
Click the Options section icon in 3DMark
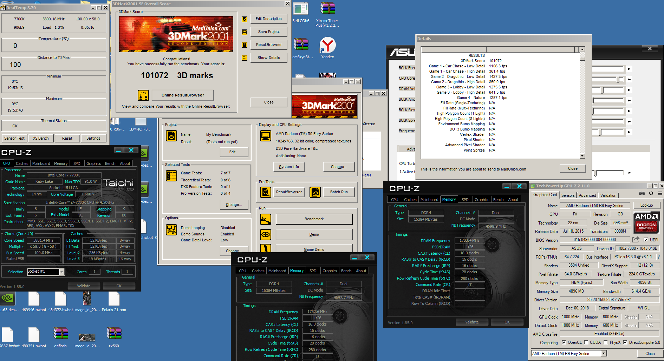pos(171,230)
